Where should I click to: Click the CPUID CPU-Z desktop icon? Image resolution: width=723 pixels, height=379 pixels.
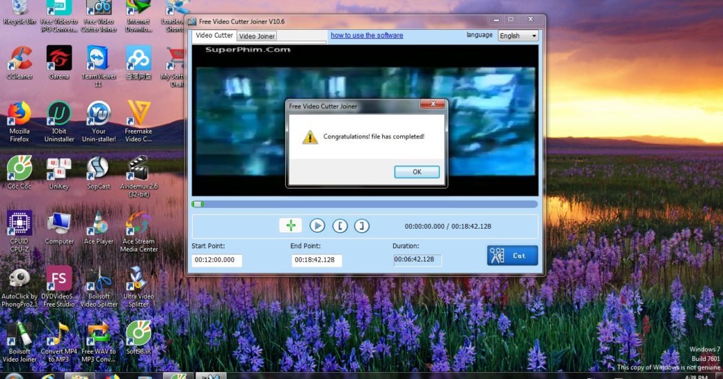(x=19, y=232)
